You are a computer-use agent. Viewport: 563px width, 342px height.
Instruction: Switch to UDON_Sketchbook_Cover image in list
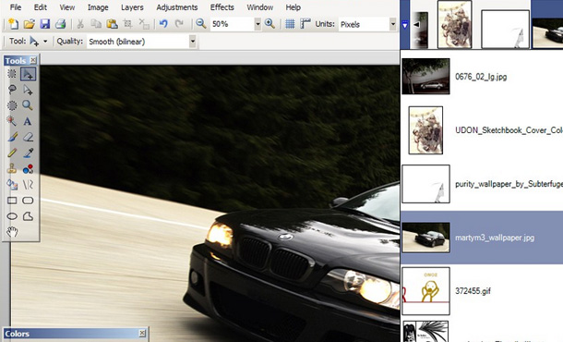click(482, 130)
